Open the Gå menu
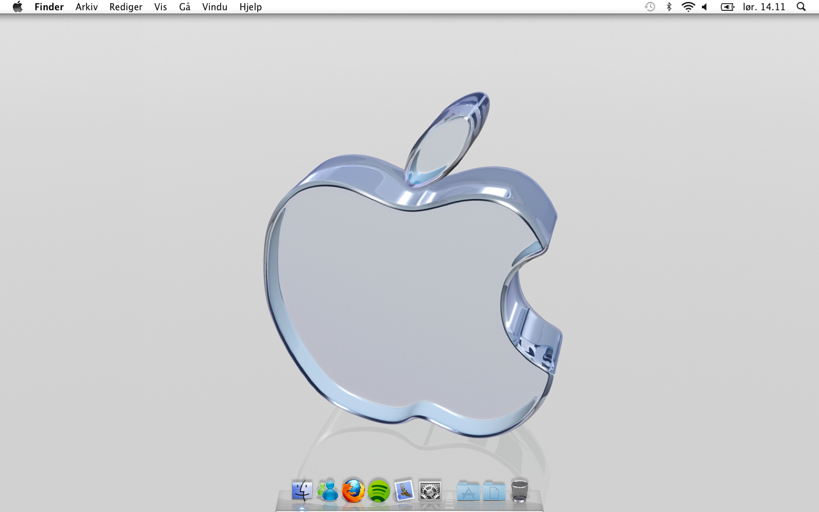 point(185,7)
